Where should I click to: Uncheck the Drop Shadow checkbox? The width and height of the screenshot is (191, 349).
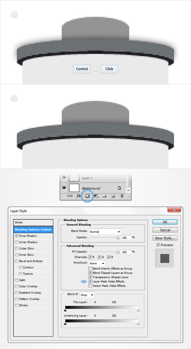[x=17, y=236]
